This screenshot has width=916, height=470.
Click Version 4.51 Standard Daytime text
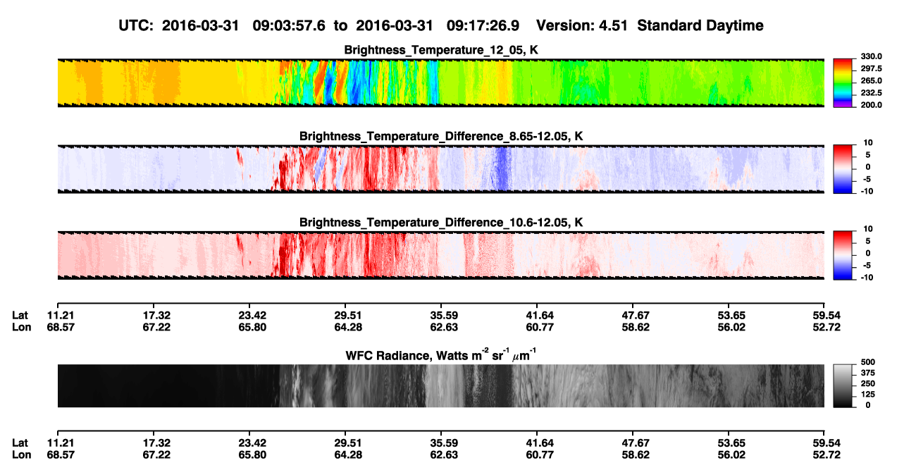tap(650, 25)
